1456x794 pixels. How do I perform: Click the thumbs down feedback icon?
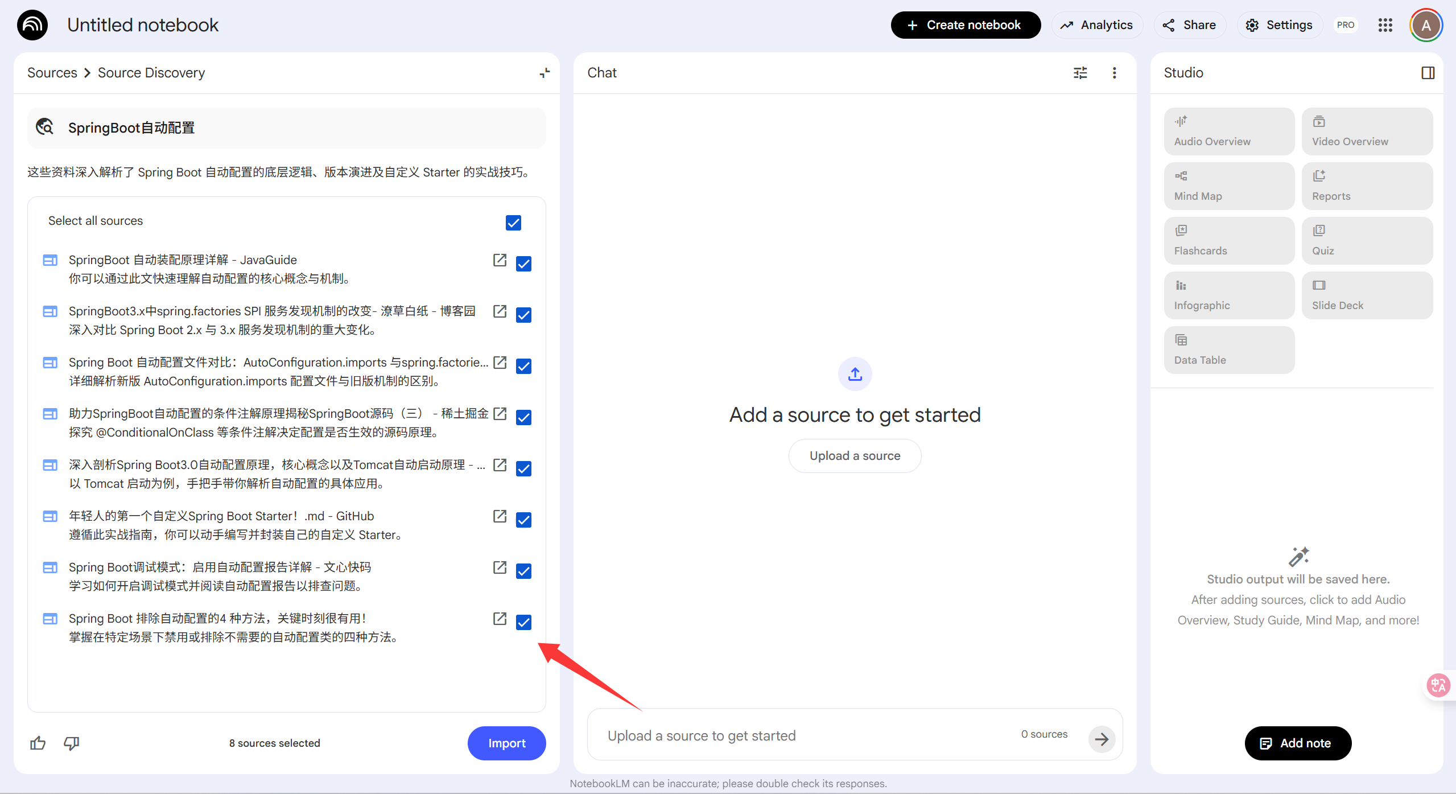(x=72, y=743)
